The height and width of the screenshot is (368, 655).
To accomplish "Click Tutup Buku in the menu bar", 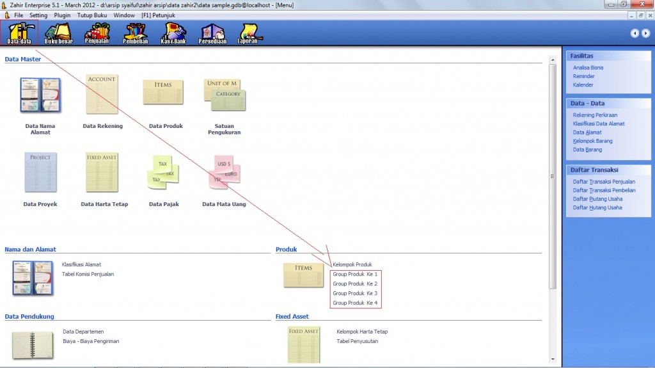I will click(x=93, y=14).
